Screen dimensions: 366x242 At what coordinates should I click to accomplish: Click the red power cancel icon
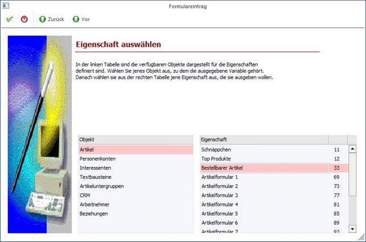pos(24,19)
